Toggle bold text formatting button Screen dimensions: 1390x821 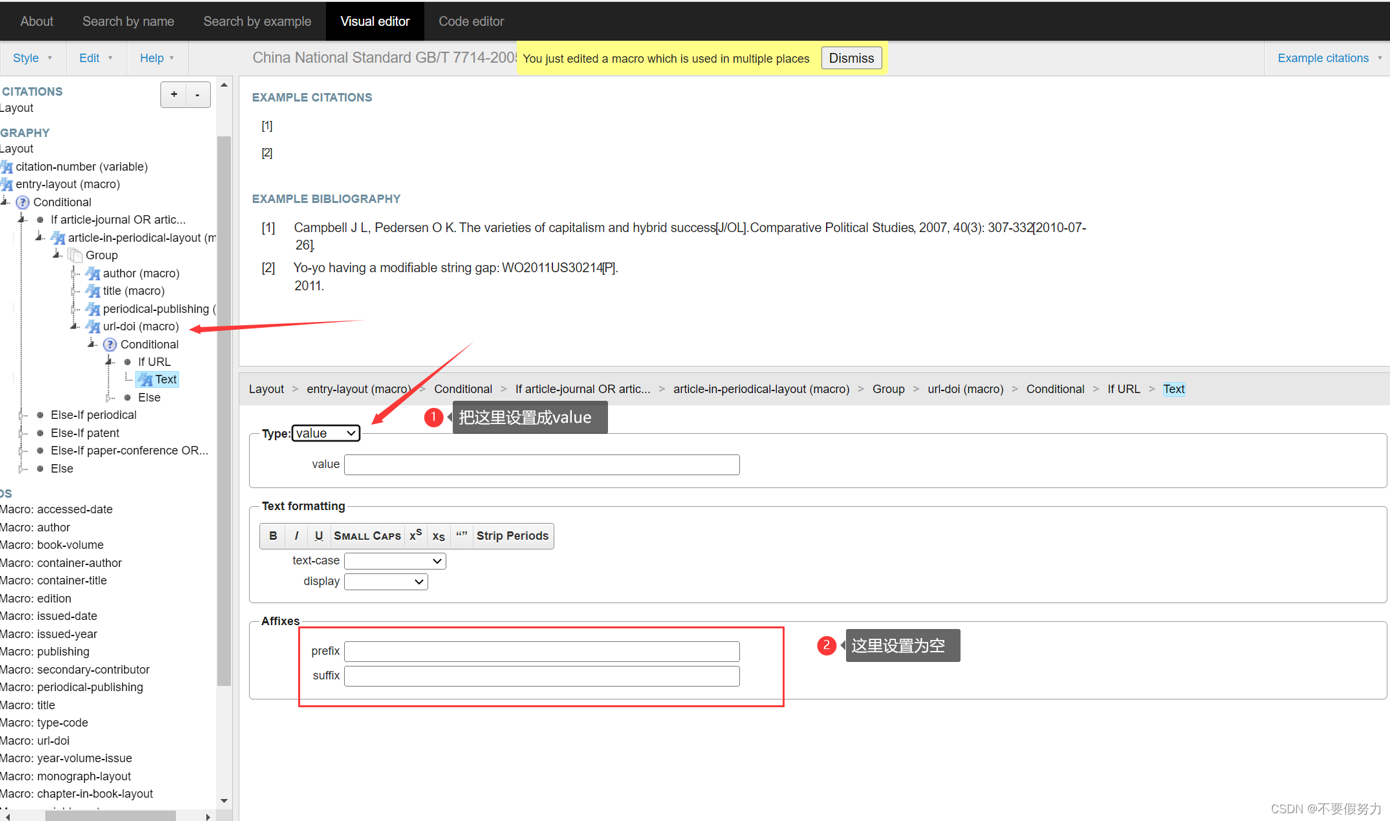273,536
